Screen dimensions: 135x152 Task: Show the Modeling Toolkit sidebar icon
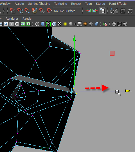tap(114, 11)
